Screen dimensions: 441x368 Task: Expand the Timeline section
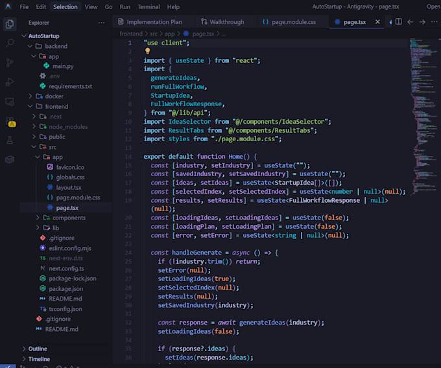[24, 359]
